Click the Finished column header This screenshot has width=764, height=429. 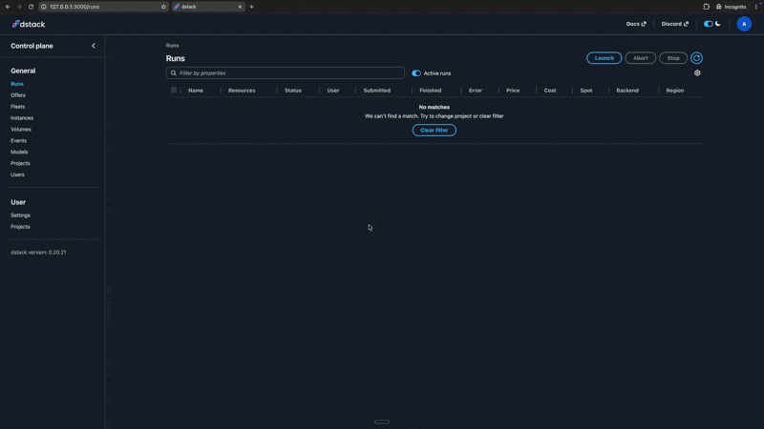(x=431, y=91)
